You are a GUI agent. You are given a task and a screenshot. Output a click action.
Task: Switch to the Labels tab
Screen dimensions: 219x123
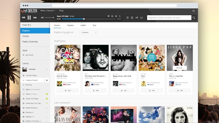(83, 25)
